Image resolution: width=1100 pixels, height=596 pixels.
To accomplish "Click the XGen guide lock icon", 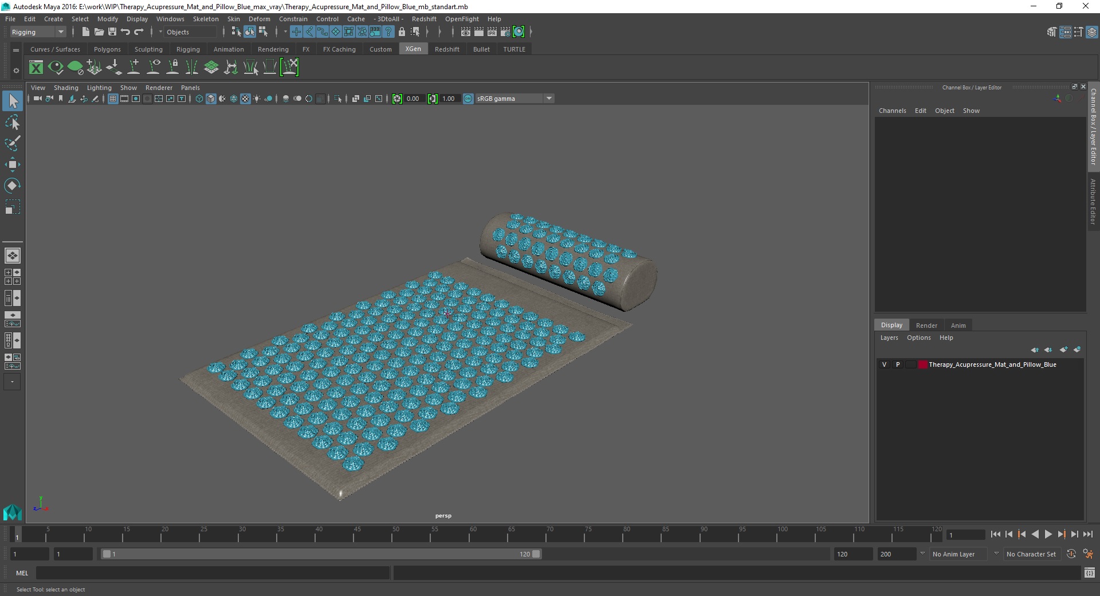I will point(172,68).
